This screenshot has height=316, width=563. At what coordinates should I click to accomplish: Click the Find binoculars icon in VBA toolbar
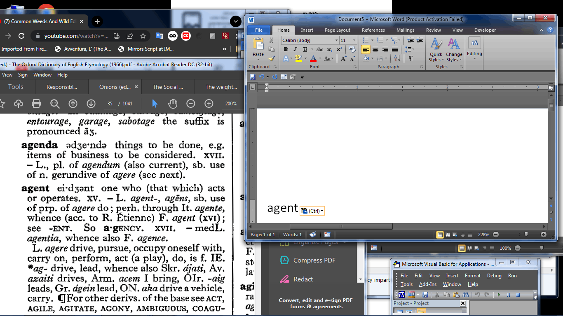[465, 295]
